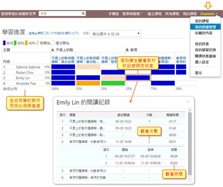Image resolution: width=223 pixels, height=187 pixels.
Task: Open the 手機版 mobile version link
Action: 114,14
